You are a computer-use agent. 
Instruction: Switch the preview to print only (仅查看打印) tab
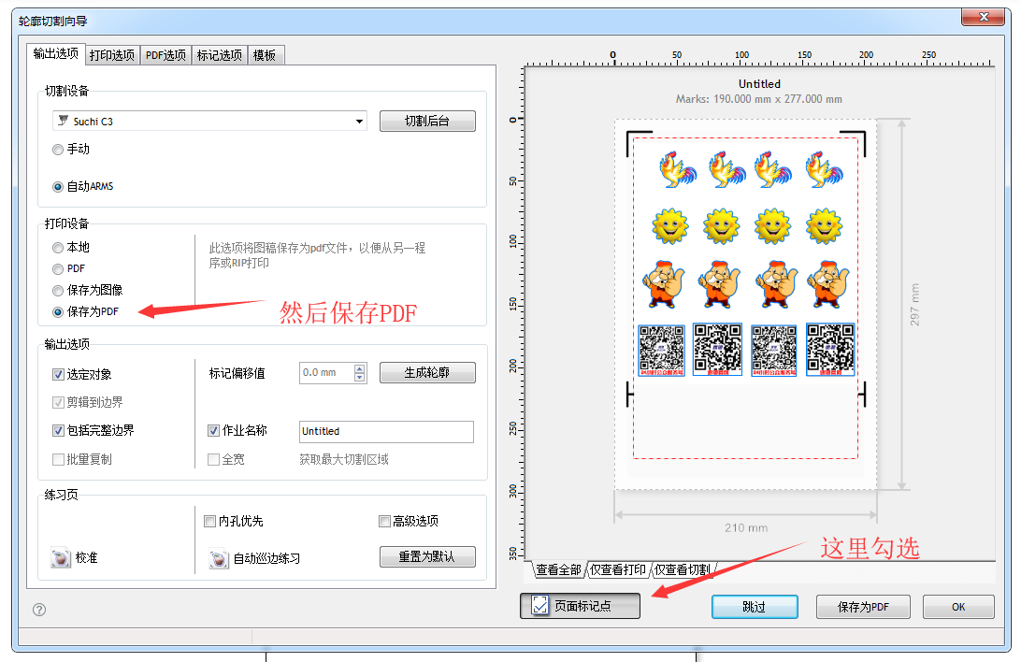(x=618, y=569)
